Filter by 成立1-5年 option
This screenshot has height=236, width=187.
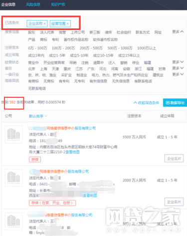(x=57, y=55)
